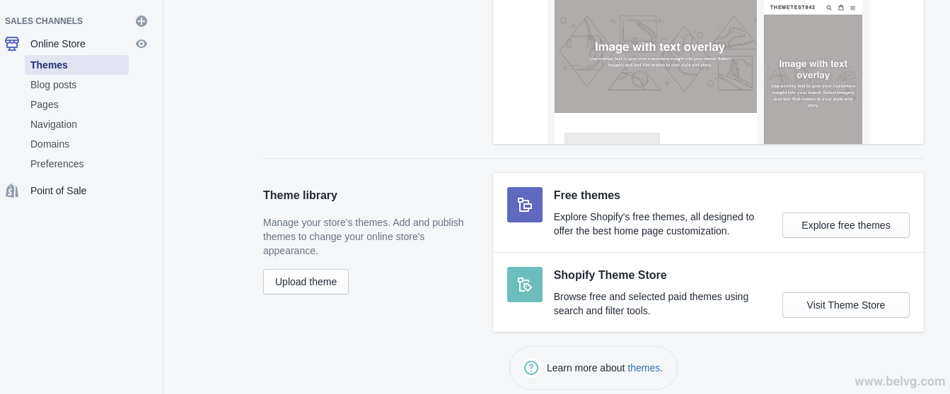The width and height of the screenshot is (950, 394).
Task: Click the Shopify Theme Store title
Action: [610, 275]
